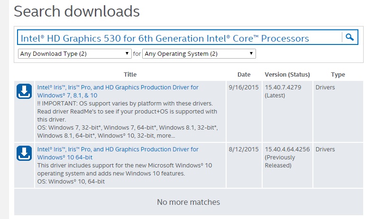
Task: Click the magnifier search icon
Action: pyautogui.click(x=349, y=37)
